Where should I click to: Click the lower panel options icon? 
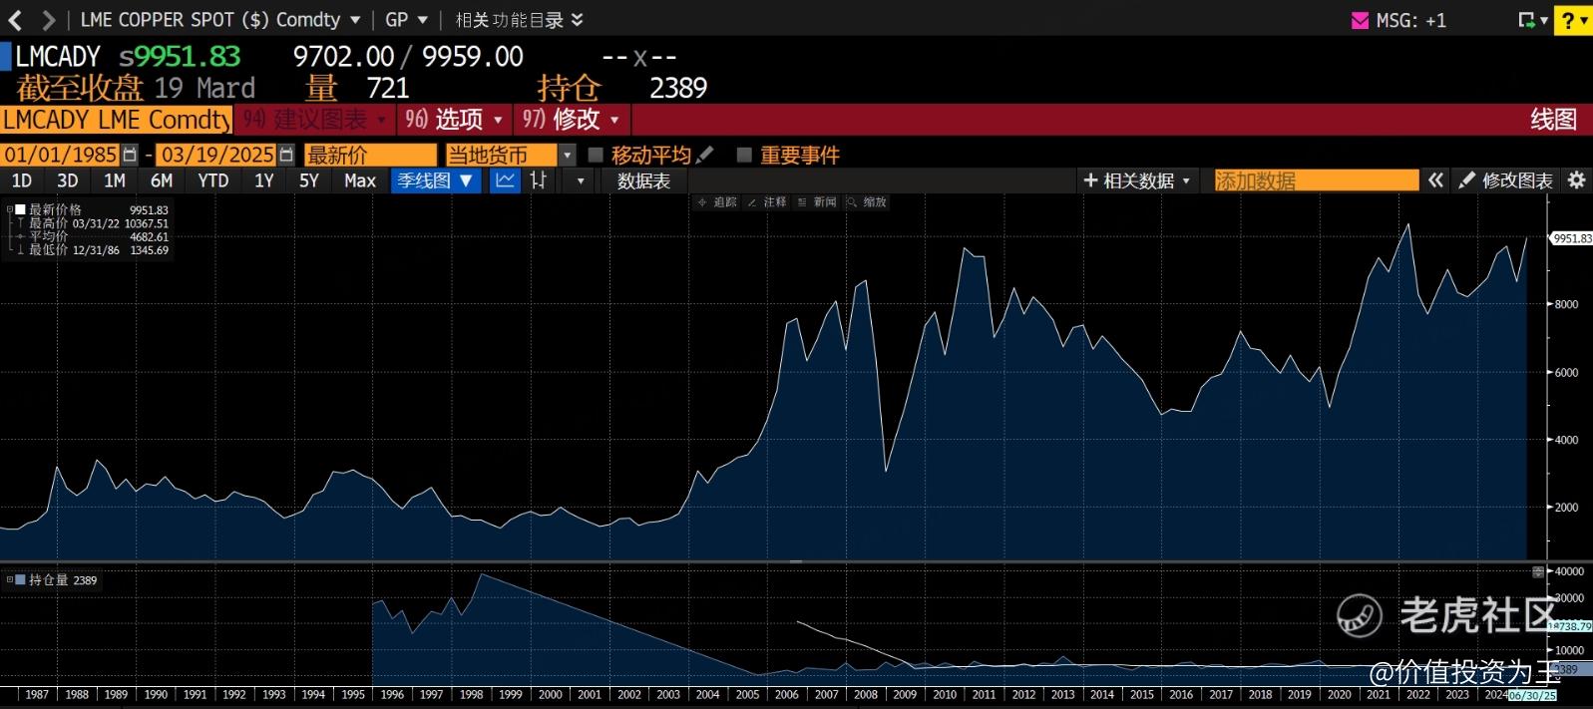tap(1538, 571)
